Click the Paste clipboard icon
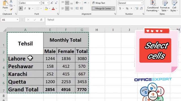 pos(5,3)
